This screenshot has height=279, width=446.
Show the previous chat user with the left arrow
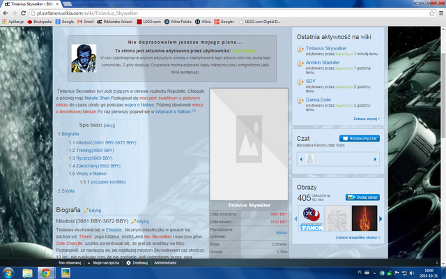pos(301,160)
